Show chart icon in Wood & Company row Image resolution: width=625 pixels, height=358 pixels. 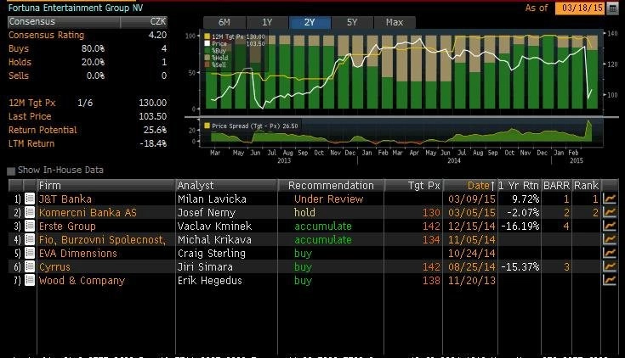610,280
